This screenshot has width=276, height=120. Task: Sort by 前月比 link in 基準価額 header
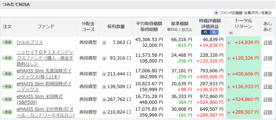[x=187, y=30]
